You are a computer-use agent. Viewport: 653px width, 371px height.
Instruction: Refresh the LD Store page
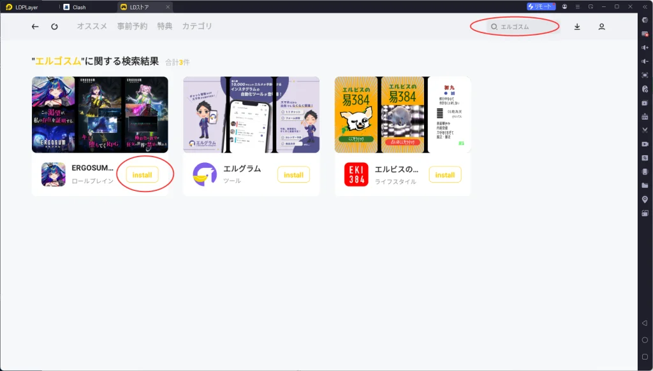pos(55,27)
